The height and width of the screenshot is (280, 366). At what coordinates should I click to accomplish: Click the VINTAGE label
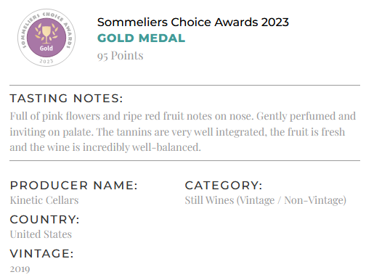pyautogui.click(x=41, y=254)
